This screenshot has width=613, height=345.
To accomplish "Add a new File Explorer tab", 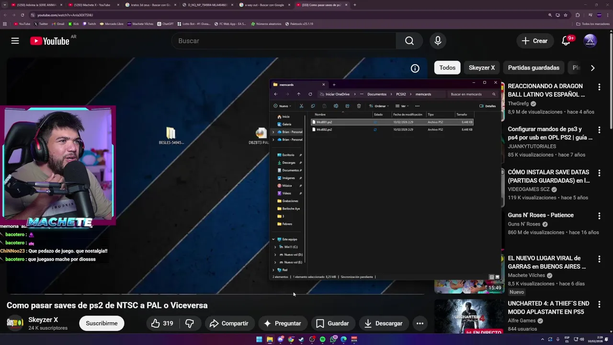I will (x=334, y=85).
